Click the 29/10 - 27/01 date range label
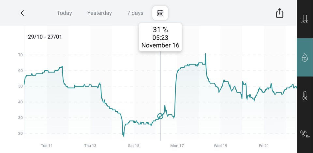This screenshot has width=313, height=153. click(x=45, y=37)
